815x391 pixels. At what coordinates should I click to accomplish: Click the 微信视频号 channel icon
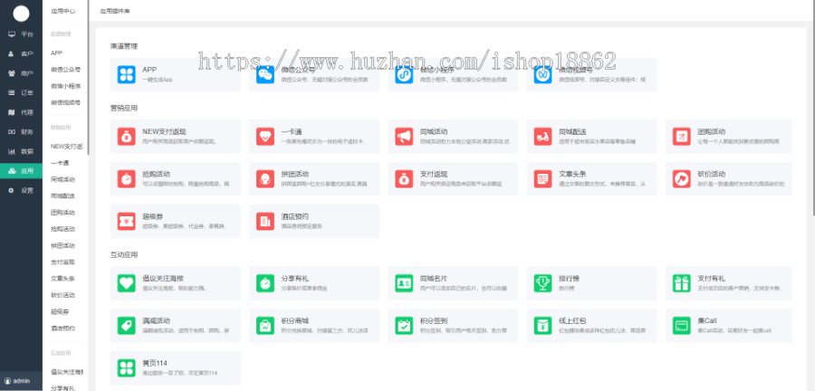point(542,75)
